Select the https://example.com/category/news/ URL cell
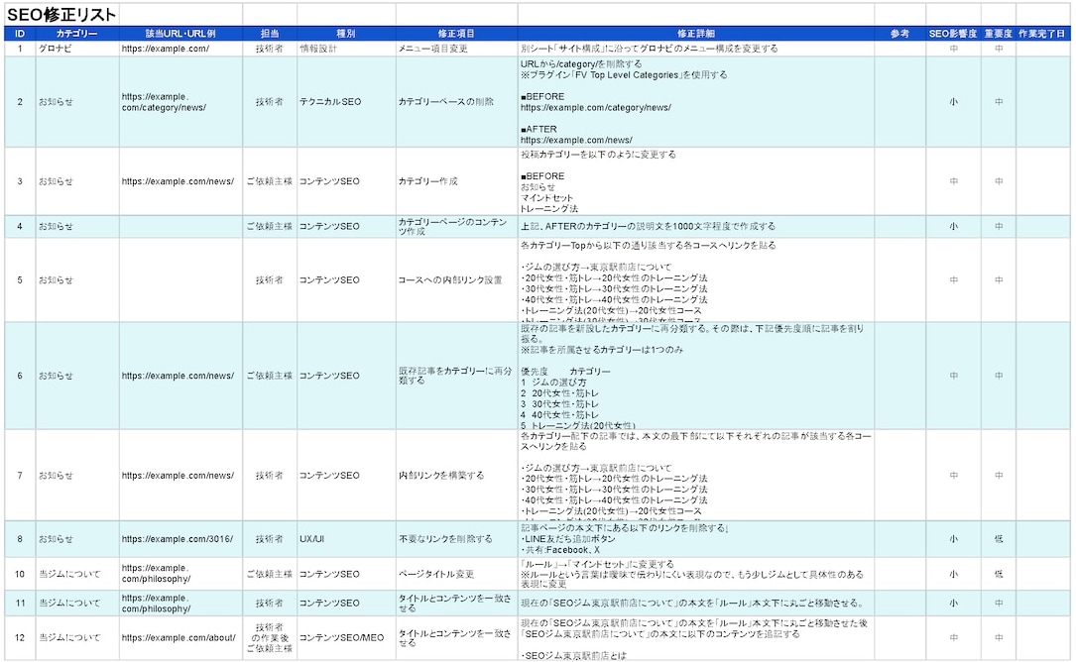Viewport: 1076px width, 662px height. pos(180,101)
